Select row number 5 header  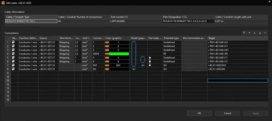pos(8,57)
